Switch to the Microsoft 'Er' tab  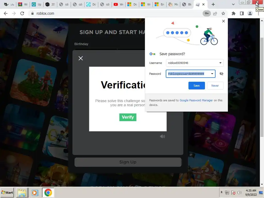(160, 4)
